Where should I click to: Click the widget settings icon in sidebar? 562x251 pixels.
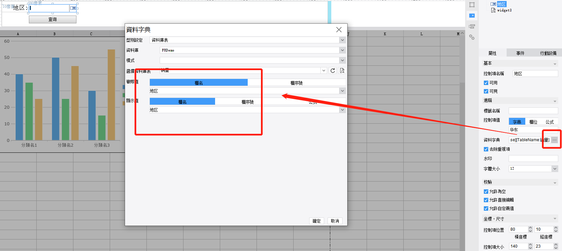coord(472,26)
